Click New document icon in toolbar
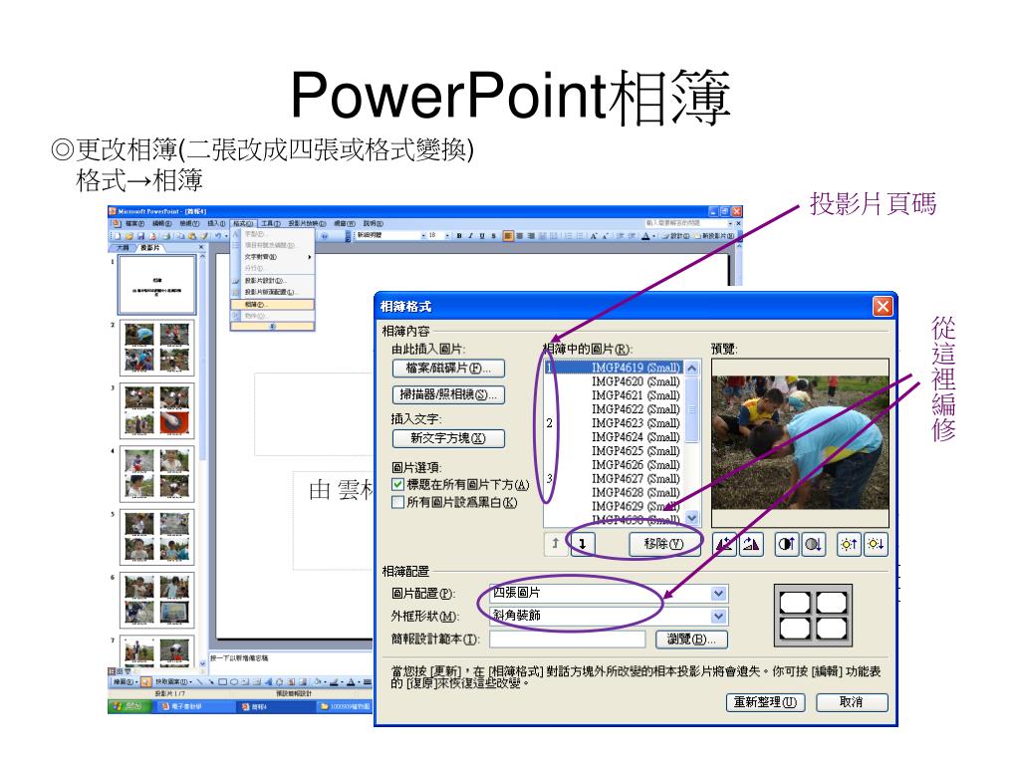The height and width of the screenshot is (765, 1020). click(x=118, y=235)
